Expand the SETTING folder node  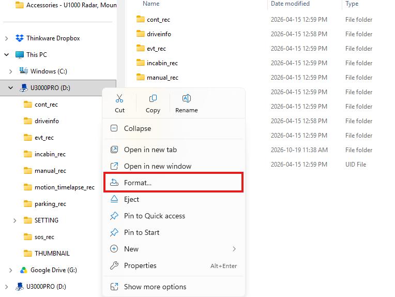pos(15,220)
